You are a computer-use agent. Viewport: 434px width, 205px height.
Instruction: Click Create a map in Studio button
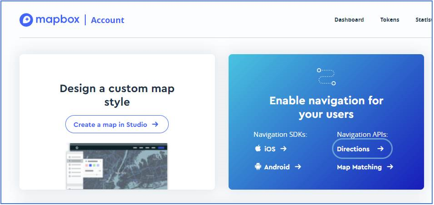click(x=117, y=124)
